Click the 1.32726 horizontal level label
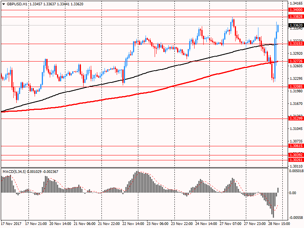 [296, 61]
